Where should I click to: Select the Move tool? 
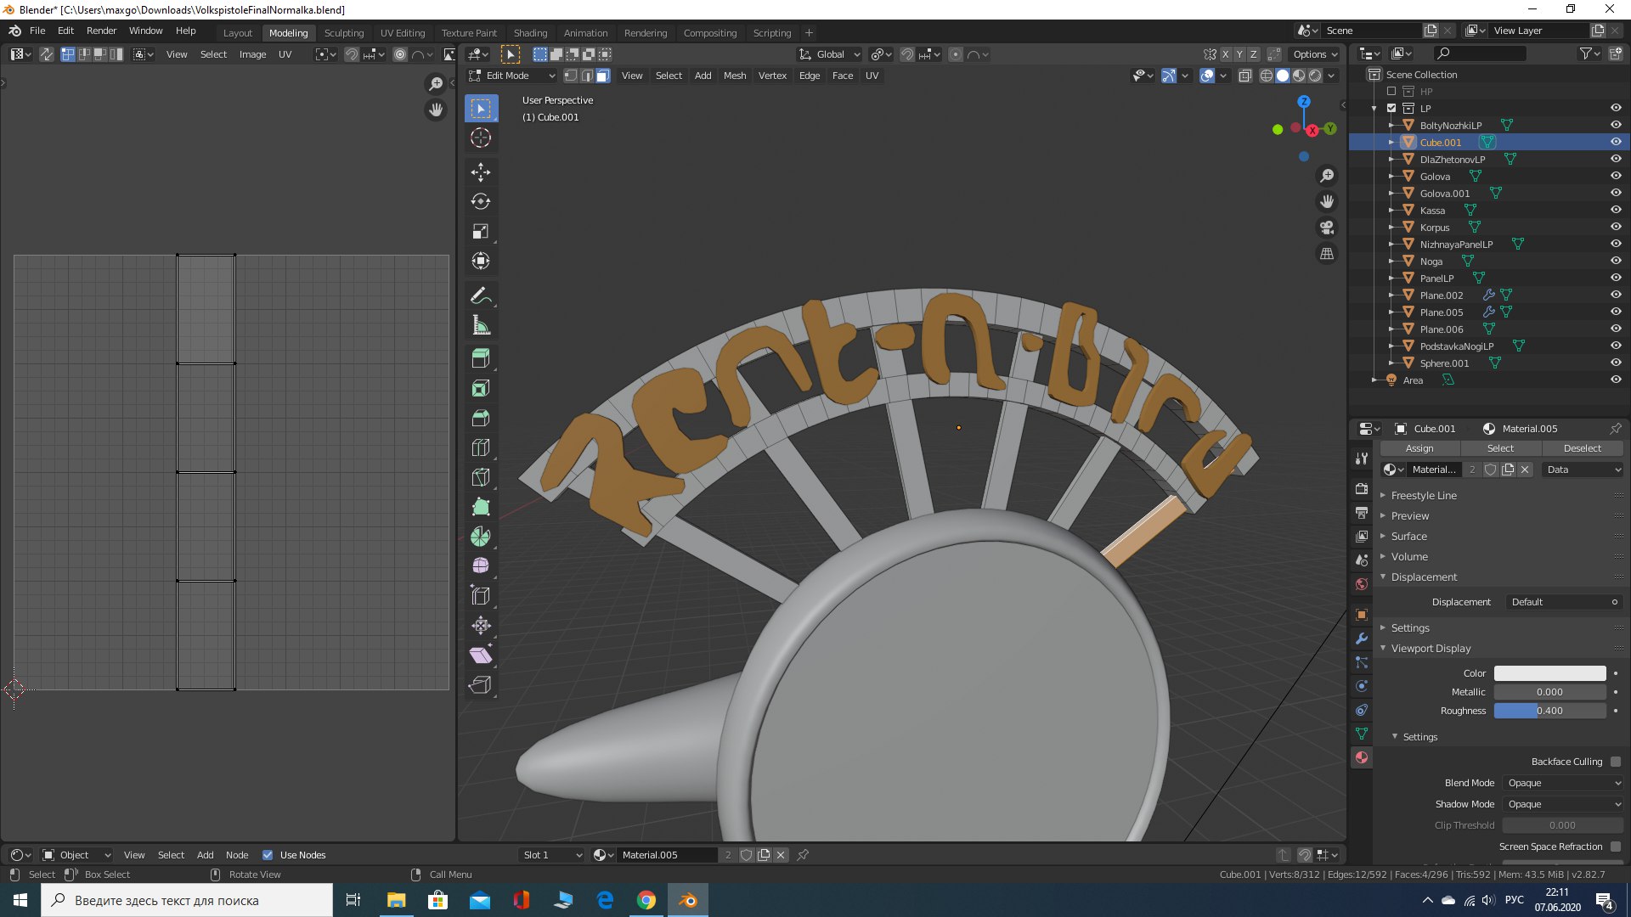481,172
